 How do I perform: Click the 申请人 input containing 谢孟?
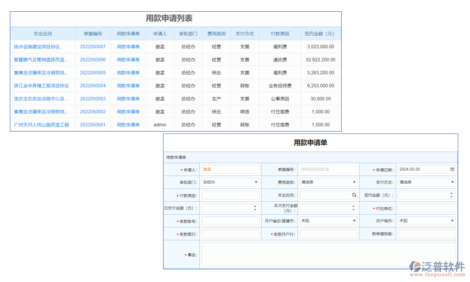(x=230, y=169)
